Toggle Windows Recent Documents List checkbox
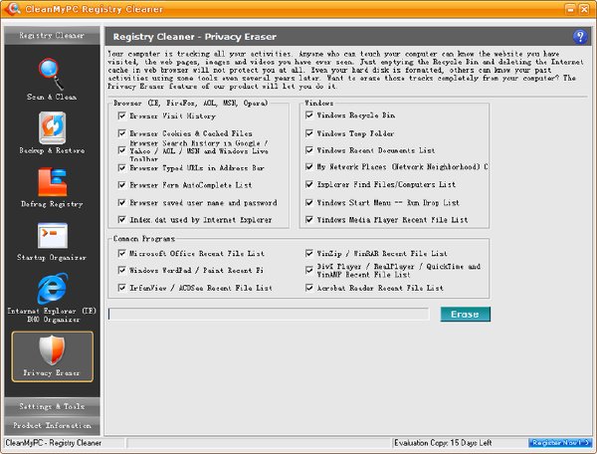 (309, 150)
